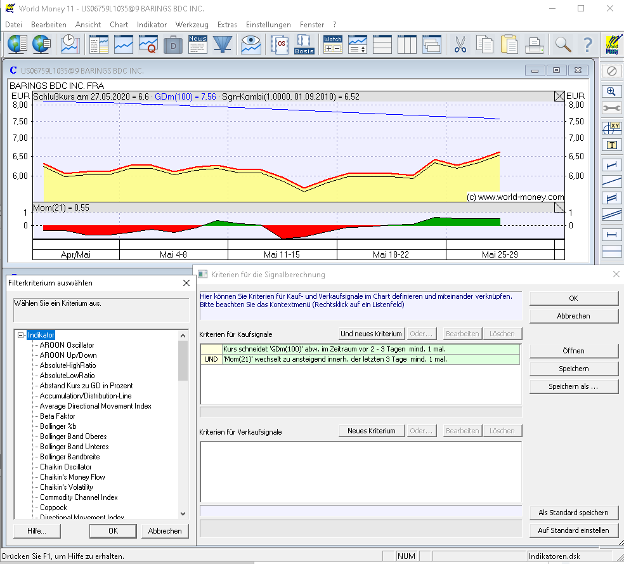The height and width of the screenshot is (564, 624).
Task: Select AROON Oscillator in the tree
Action: pyautogui.click(x=67, y=345)
